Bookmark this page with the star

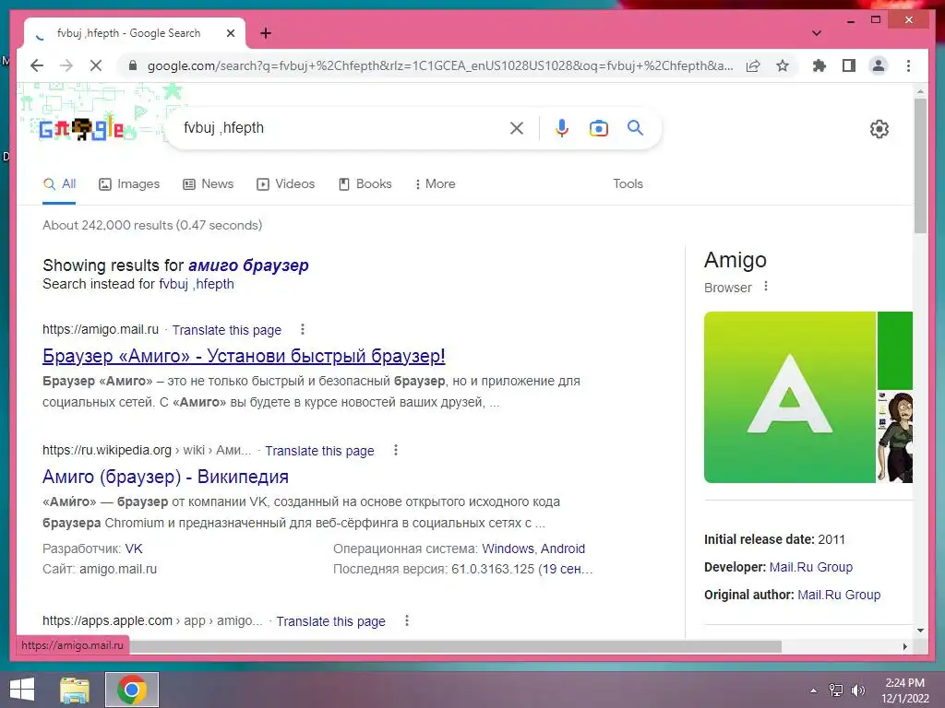tap(783, 65)
